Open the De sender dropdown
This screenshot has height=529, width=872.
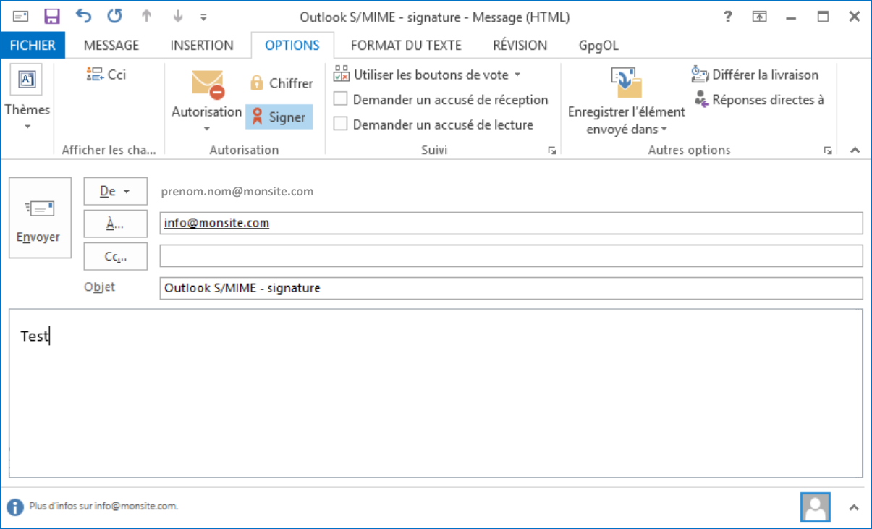coord(116,191)
